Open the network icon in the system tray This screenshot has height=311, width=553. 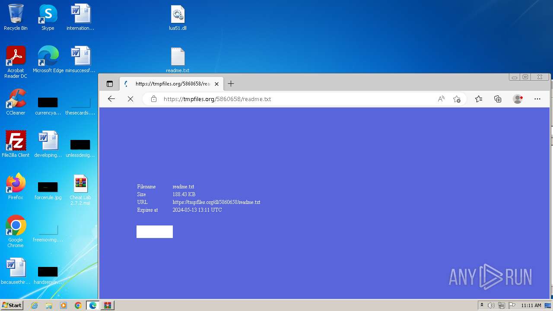click(x=501, y=305)
